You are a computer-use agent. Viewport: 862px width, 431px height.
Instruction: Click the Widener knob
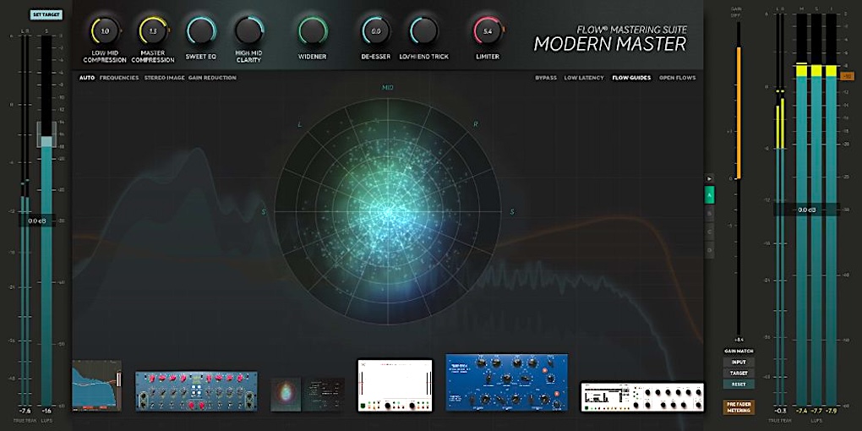point(312,30)
